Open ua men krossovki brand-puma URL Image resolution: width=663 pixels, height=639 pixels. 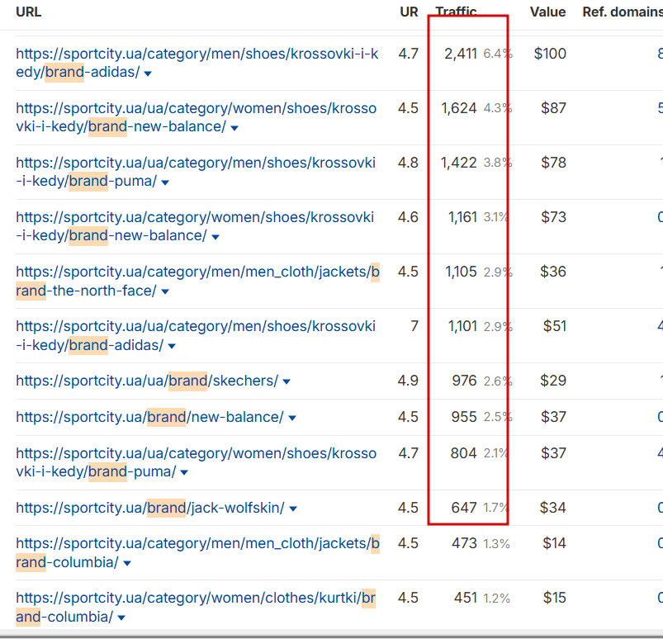pos(196,172)
